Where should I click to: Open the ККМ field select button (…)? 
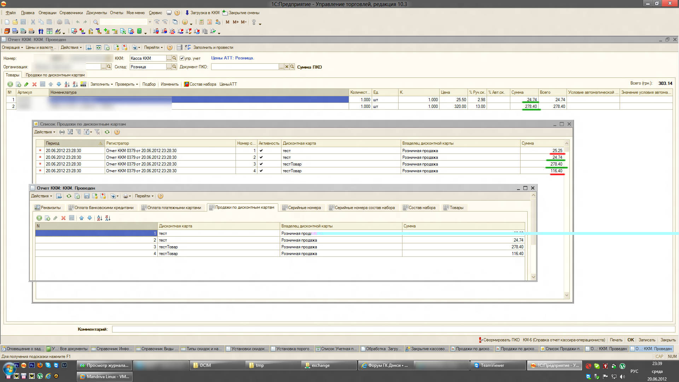[169, 58]
